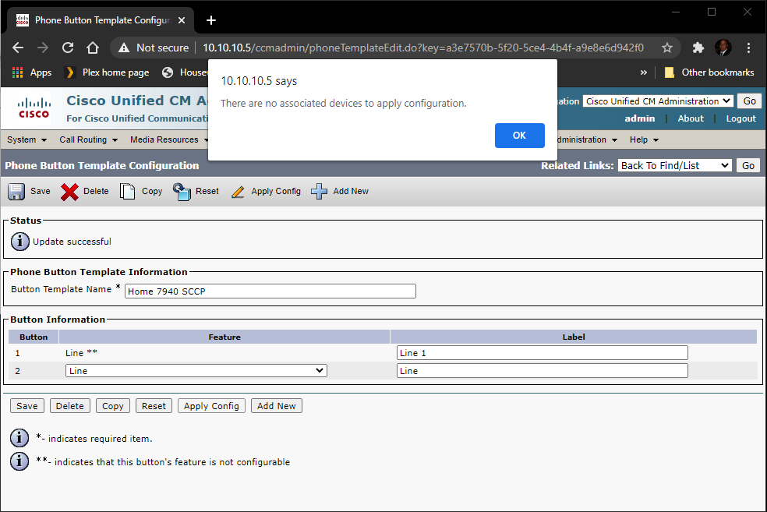Click the button 2 label field
Screen dimensions: 767x512
542,371
